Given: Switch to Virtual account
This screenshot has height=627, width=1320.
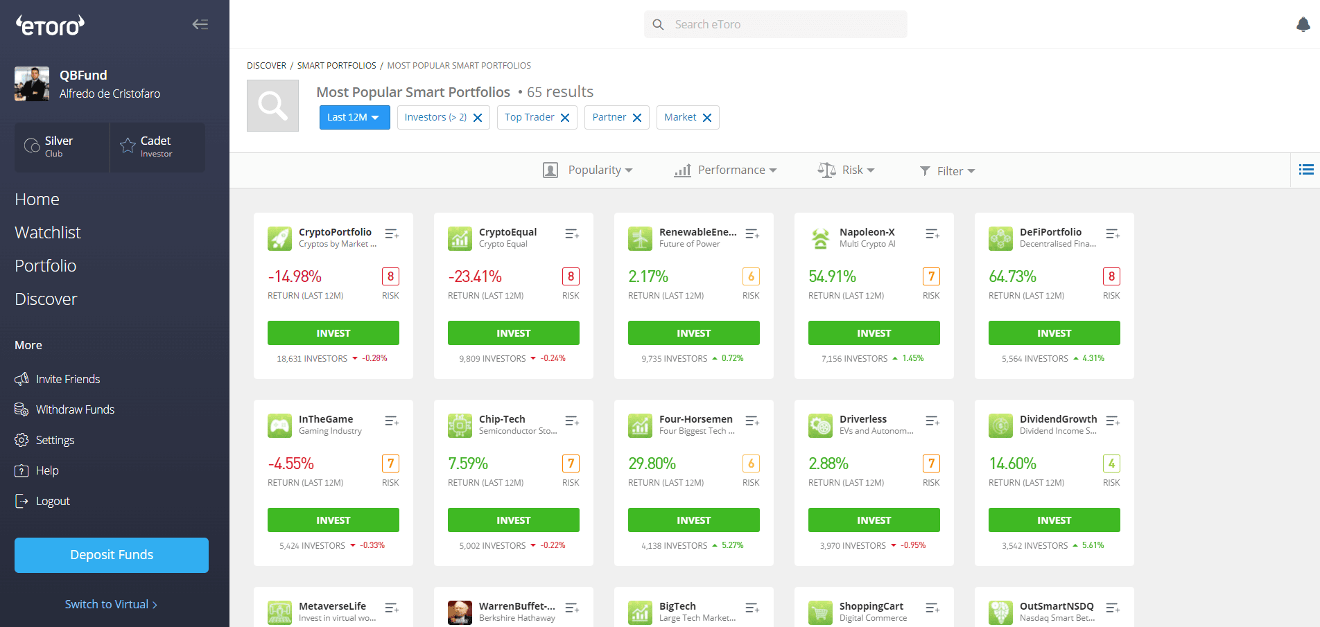Looking at the screenshot, I should [x=111, y=604].
